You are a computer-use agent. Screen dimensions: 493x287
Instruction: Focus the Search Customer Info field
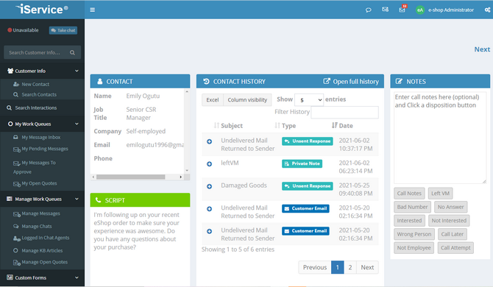tap(42, 52)
